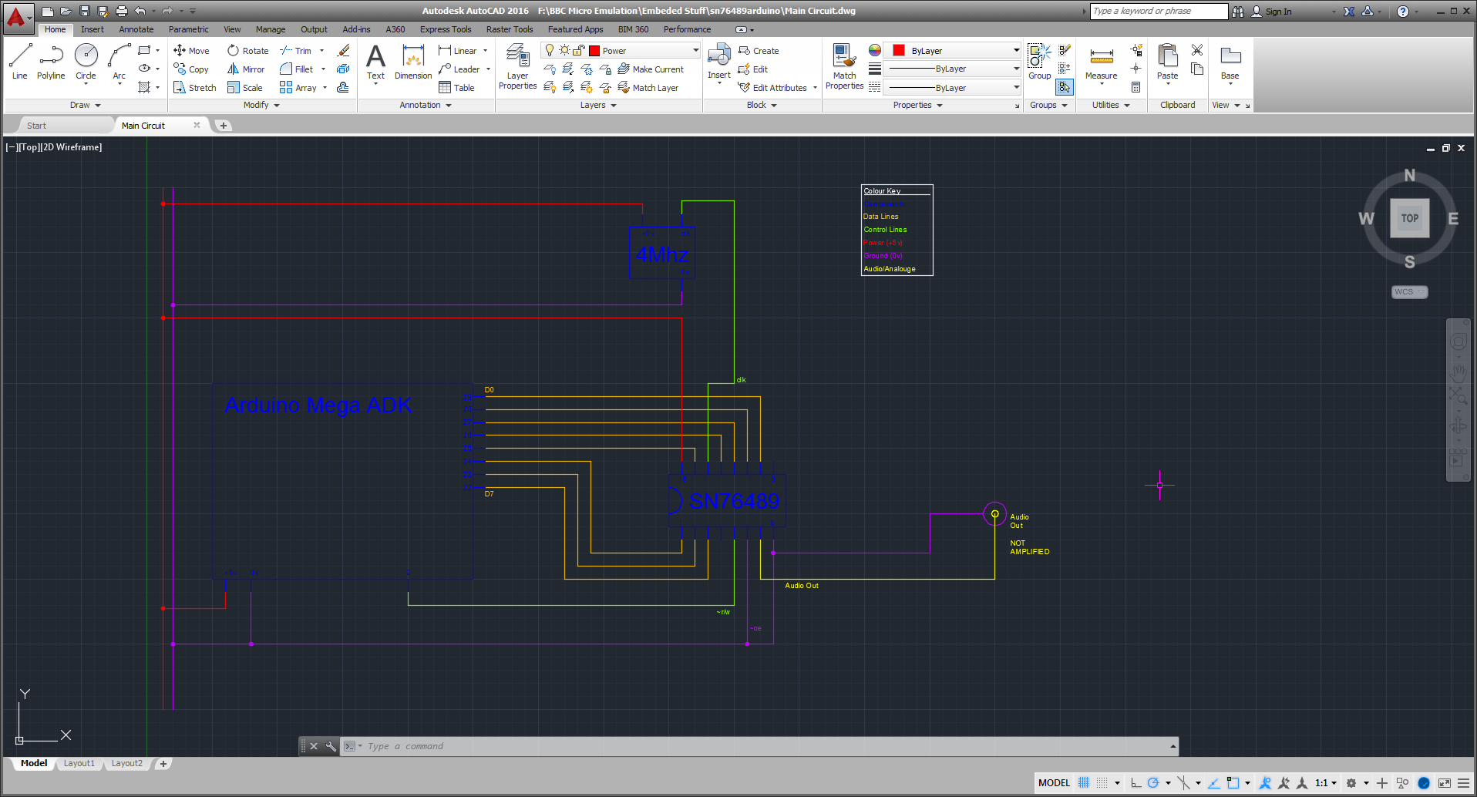
Task: Toggle object snap tracking
Action: 1213,782
